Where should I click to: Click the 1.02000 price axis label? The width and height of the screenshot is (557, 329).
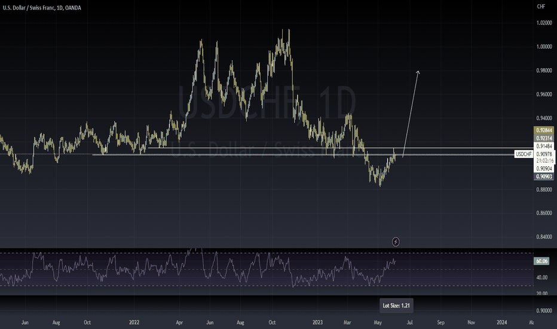tap(544, 23)
